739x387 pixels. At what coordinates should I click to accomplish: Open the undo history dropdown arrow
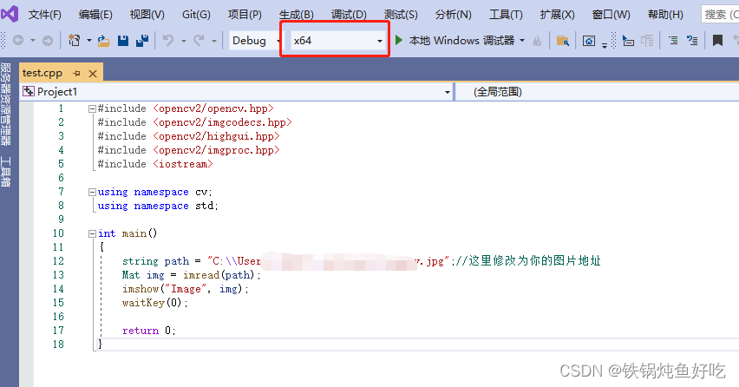(x=184, y=41)
